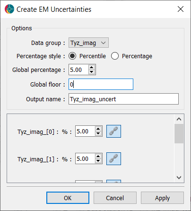
Task: Click the scroll up arrow in the list
Action: pyautogui.click(x=179, y=119)
